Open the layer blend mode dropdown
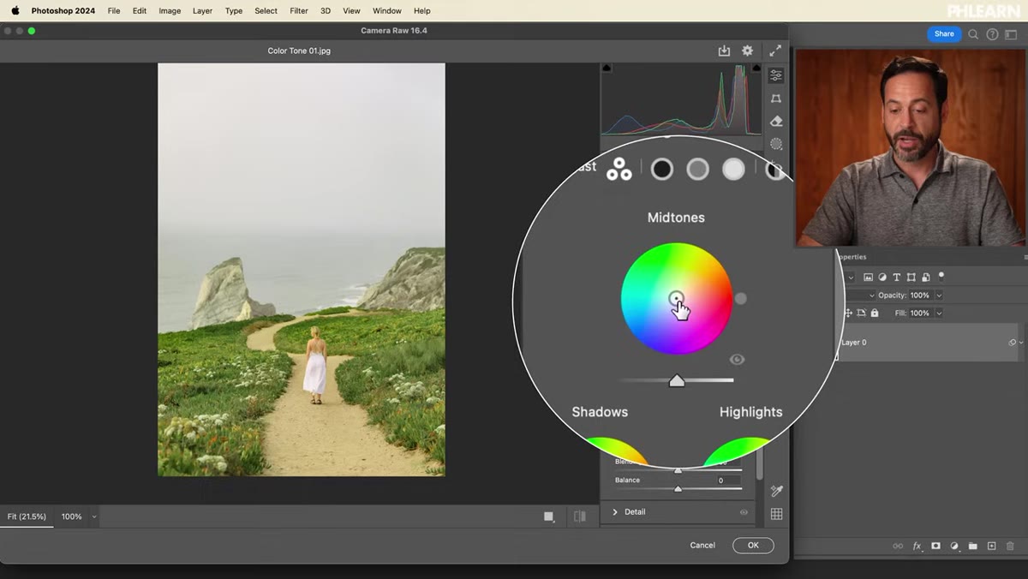Viewport: 1028px width, 579px height. click(872, 295)
